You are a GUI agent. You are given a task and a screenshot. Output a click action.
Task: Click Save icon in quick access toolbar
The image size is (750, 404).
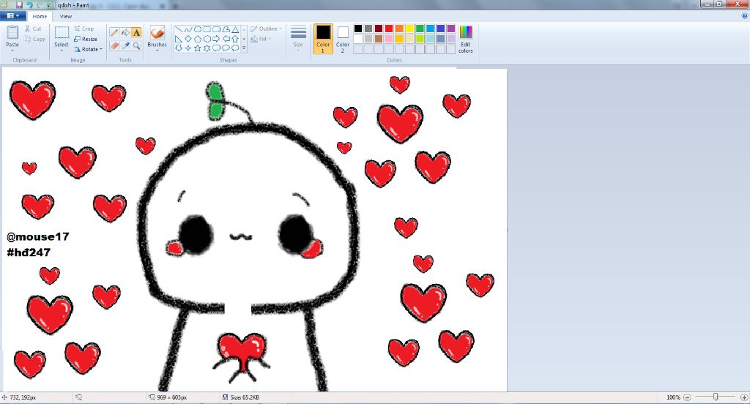click(19, 5)
